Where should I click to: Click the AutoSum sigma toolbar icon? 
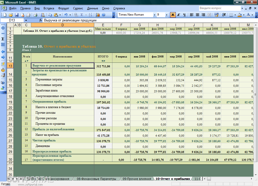pyautogui.click(x=82, y=15)
